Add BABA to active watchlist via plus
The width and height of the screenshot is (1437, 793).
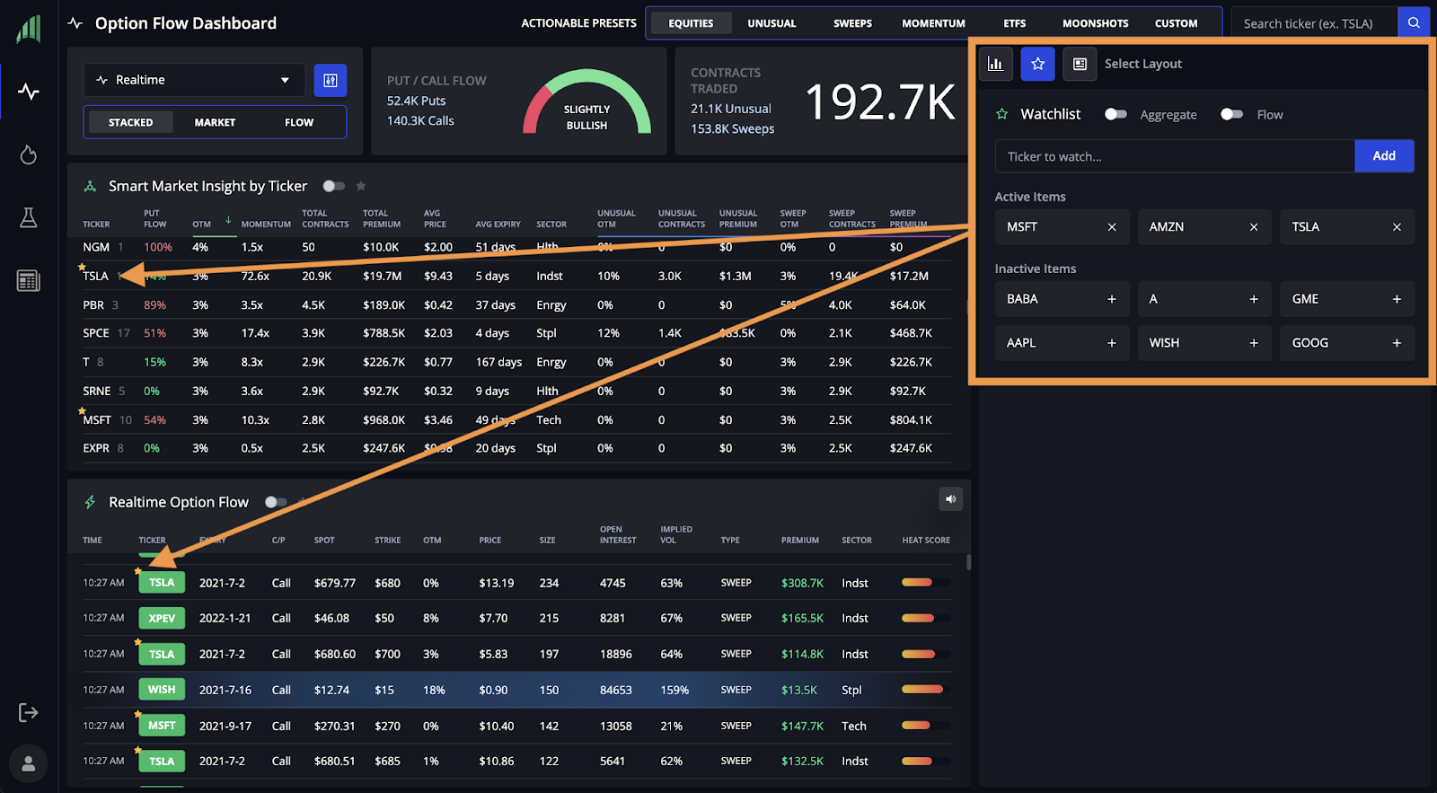click(x=1112, y=299)
